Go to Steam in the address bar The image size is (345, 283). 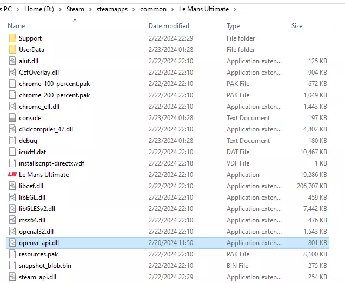pos(75,9)
